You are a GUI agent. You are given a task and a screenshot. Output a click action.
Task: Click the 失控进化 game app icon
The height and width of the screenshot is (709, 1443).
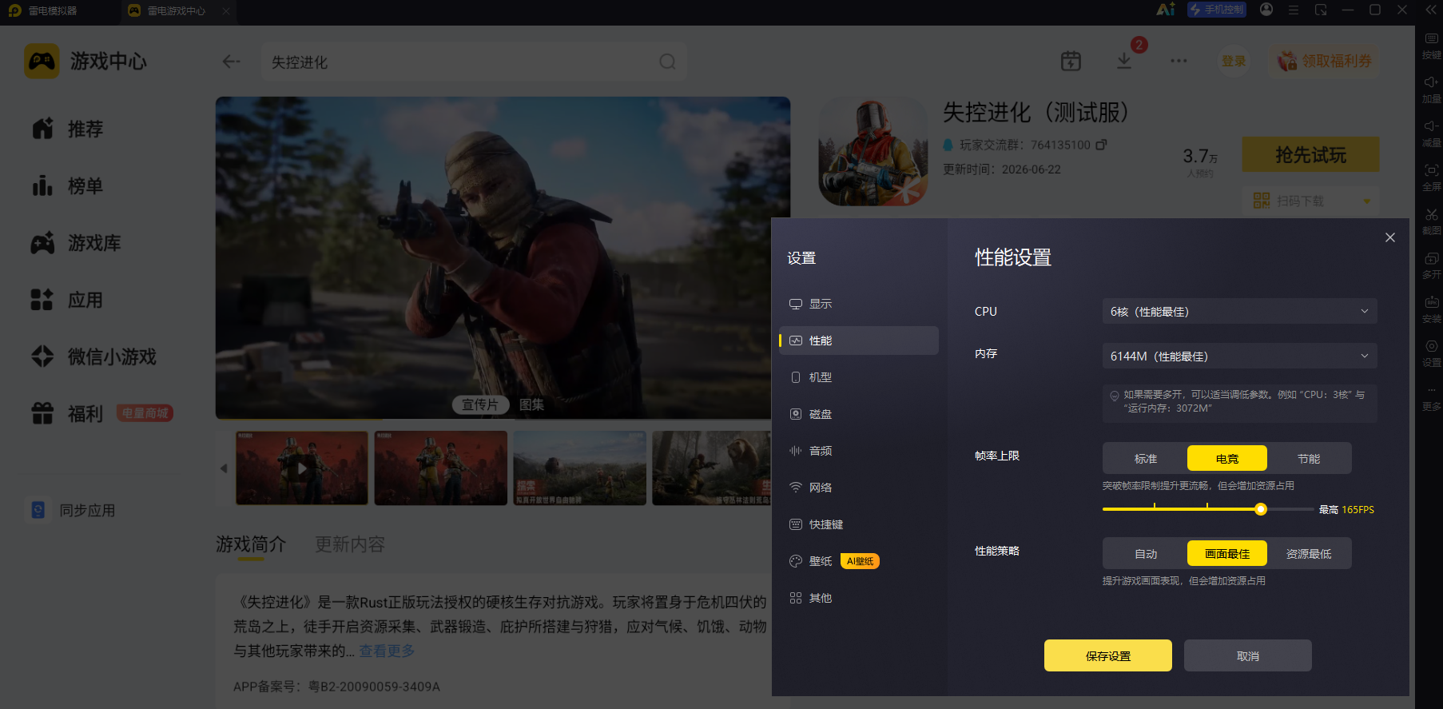[x=873, y=152]
